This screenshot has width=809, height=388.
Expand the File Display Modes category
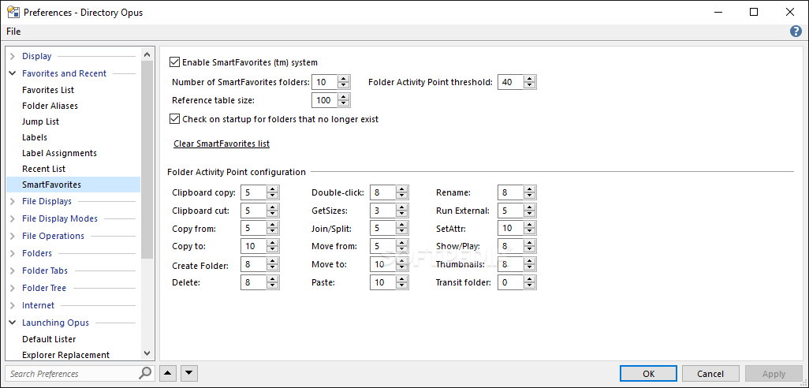[x=13, y=218]
